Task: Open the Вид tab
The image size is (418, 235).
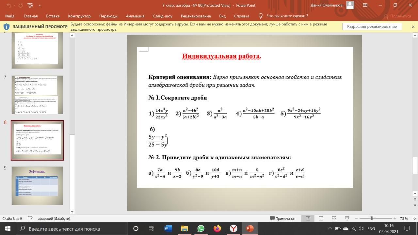Action: [x=222, y=16]
